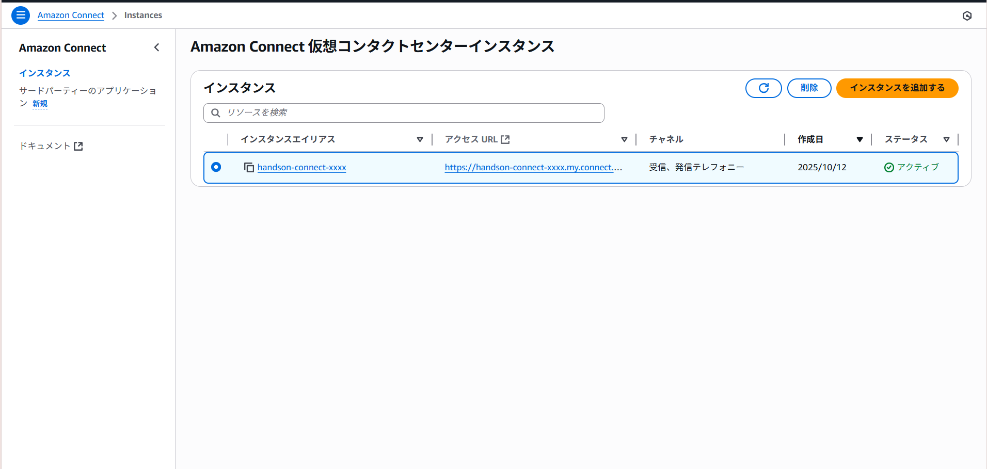
Task: Click the チャネル column header
Action: [666, 139]
